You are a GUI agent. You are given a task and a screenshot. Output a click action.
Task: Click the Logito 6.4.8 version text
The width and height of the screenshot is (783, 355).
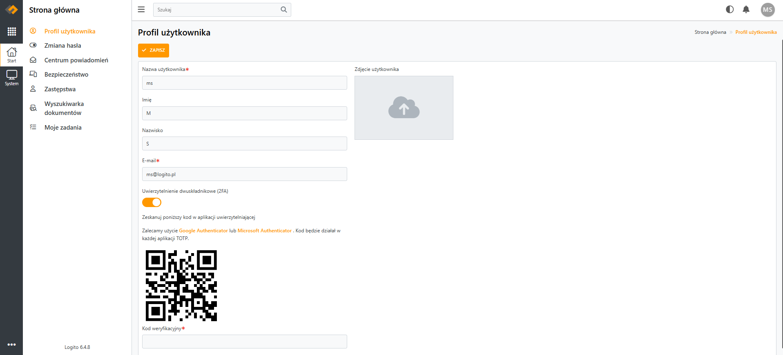[77, 347]
